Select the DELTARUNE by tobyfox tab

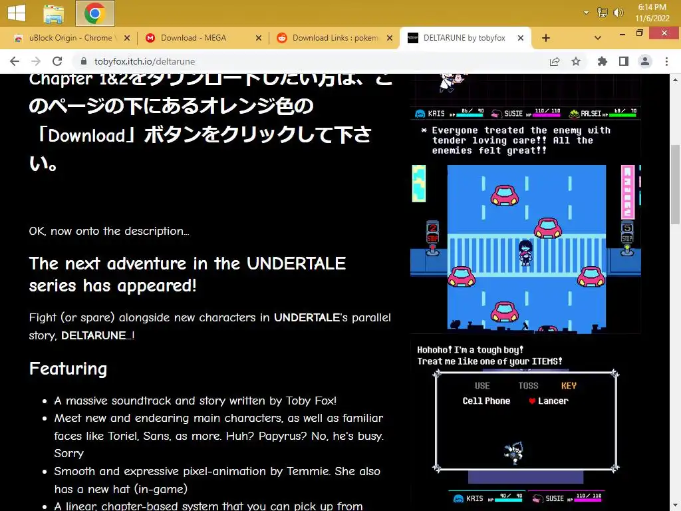(x=464, y=38)
